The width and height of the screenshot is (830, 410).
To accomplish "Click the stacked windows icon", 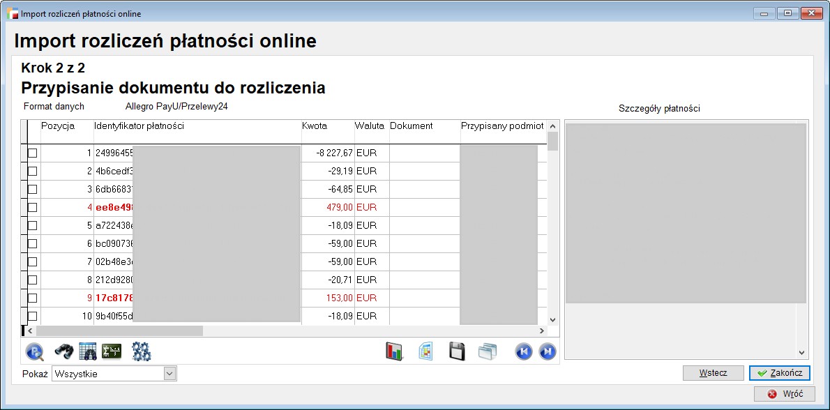I will tap(488, 352).
